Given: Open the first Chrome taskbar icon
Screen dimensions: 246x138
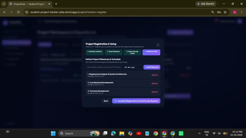Looking at the screenshot, I should click(x=156, y=133).
